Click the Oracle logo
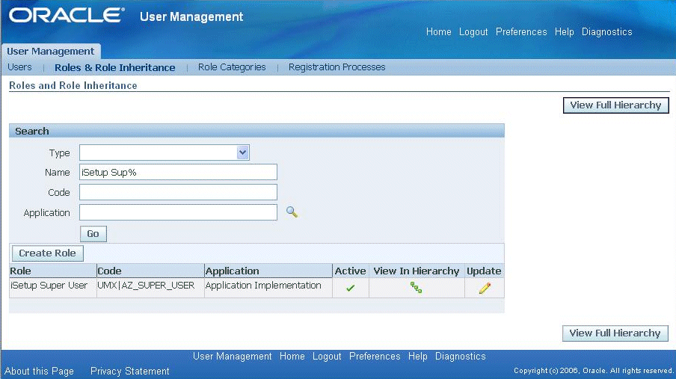Screen dimensions: 676x379 [x=67, y=16]
